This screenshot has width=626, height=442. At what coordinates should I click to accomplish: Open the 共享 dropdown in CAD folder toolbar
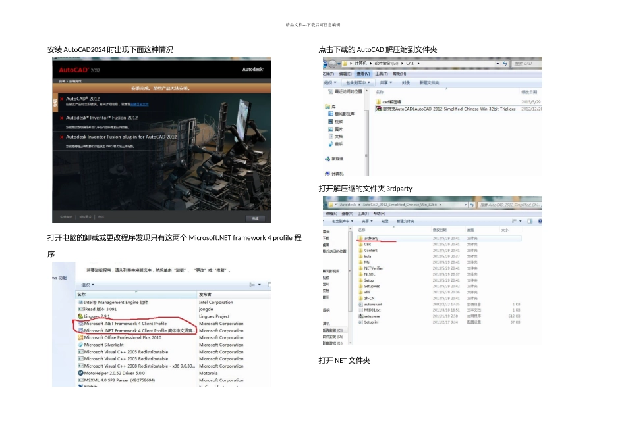(x=384, y=83)
